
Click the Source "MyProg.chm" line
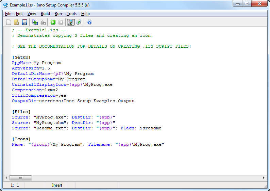coord(64,123)
